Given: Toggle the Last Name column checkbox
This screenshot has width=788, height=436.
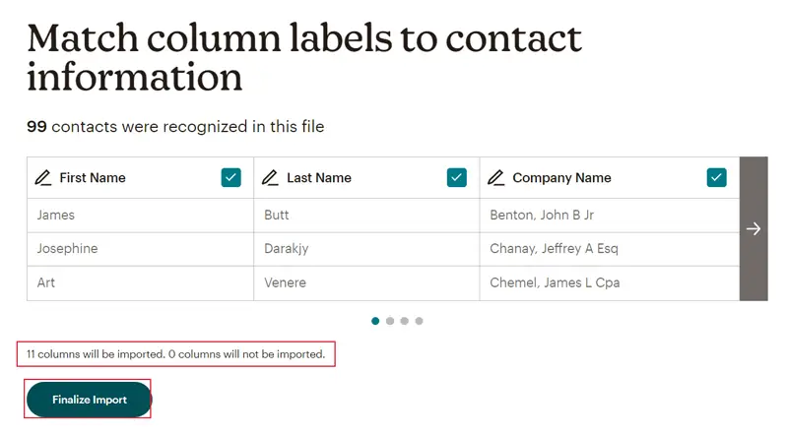Looking at the screenshot, I should pyautogui.click(x=457, y=177).
